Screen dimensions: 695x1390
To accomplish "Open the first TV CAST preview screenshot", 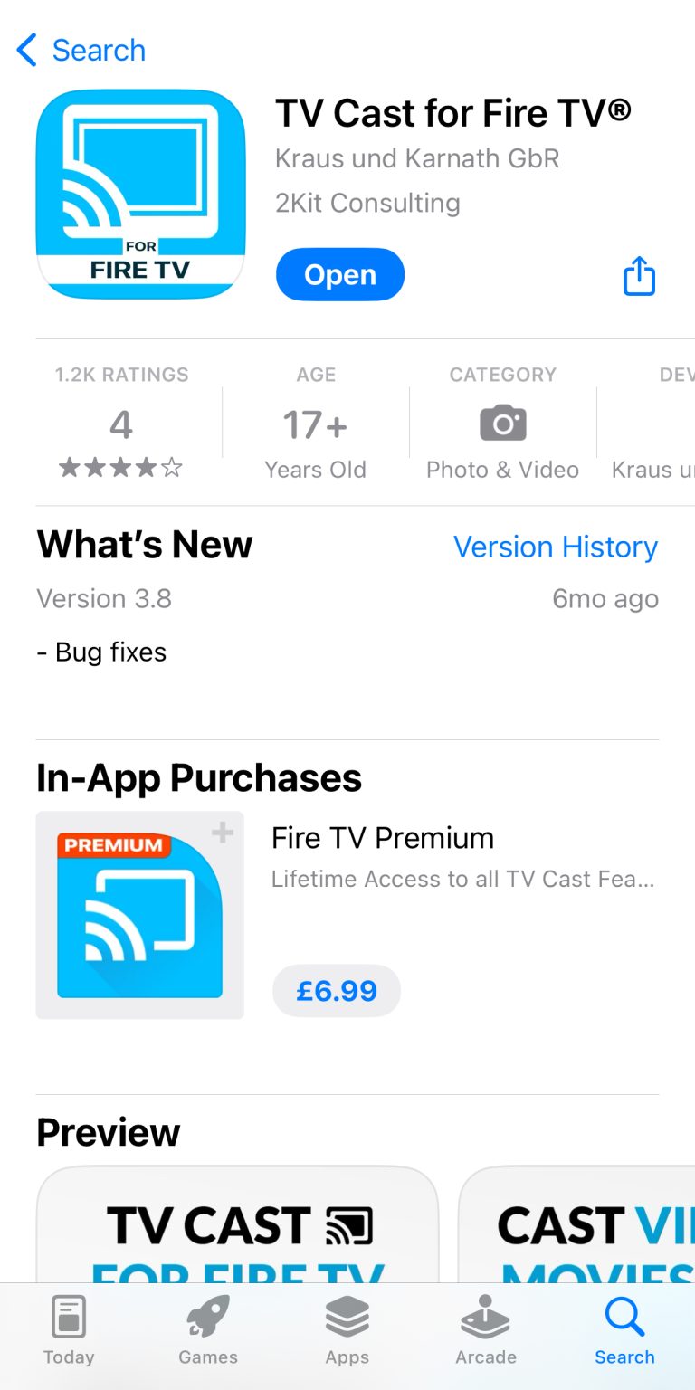I will click(x=235, y=1240).
